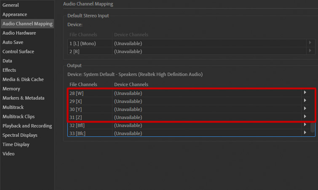Image resolution: width=318 pixels, height=190 pixels.
Task: Open Spectral Displays preferences
Action: pyautogui.click(x=20, y=135)
